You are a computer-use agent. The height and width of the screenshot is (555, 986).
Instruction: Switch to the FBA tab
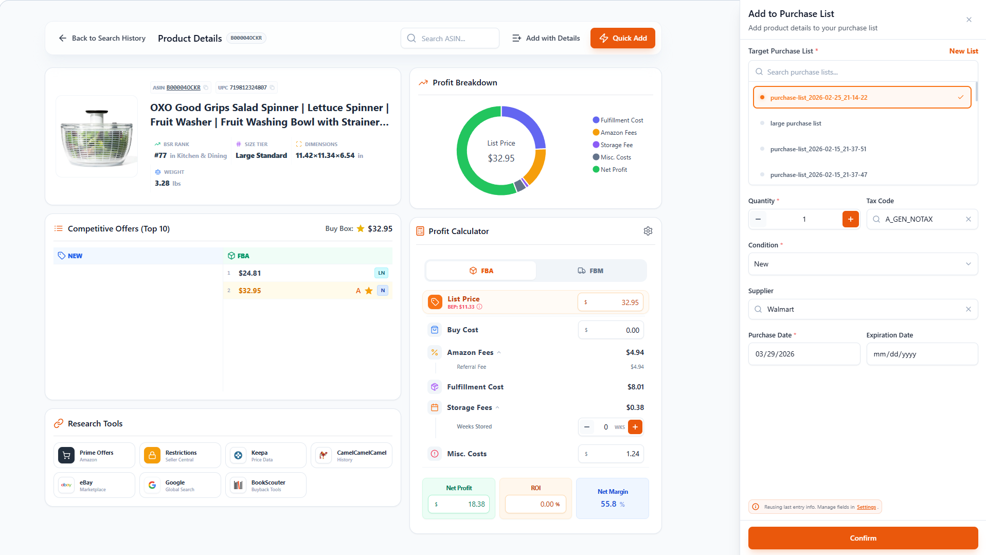481,271
